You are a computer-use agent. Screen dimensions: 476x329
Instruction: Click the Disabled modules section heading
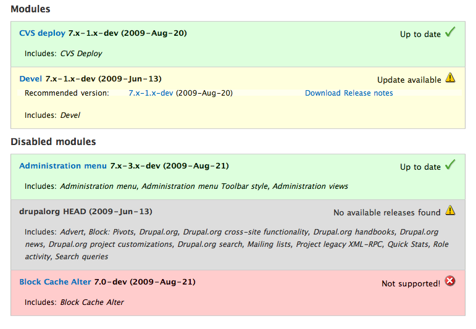tap(53, 142)
